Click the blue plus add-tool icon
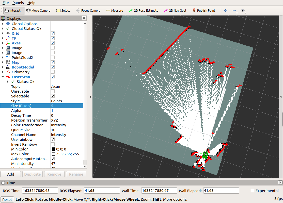 (226, 10)
